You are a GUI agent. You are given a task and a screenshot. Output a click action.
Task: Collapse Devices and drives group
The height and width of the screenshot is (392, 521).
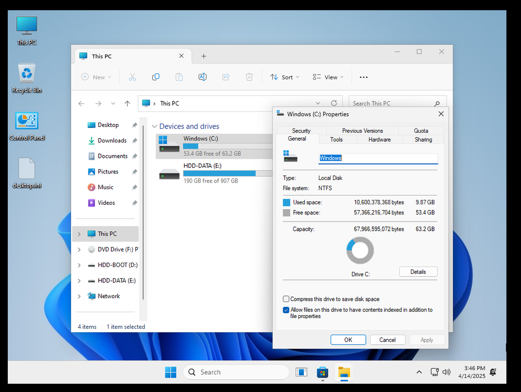pos(155,126)
